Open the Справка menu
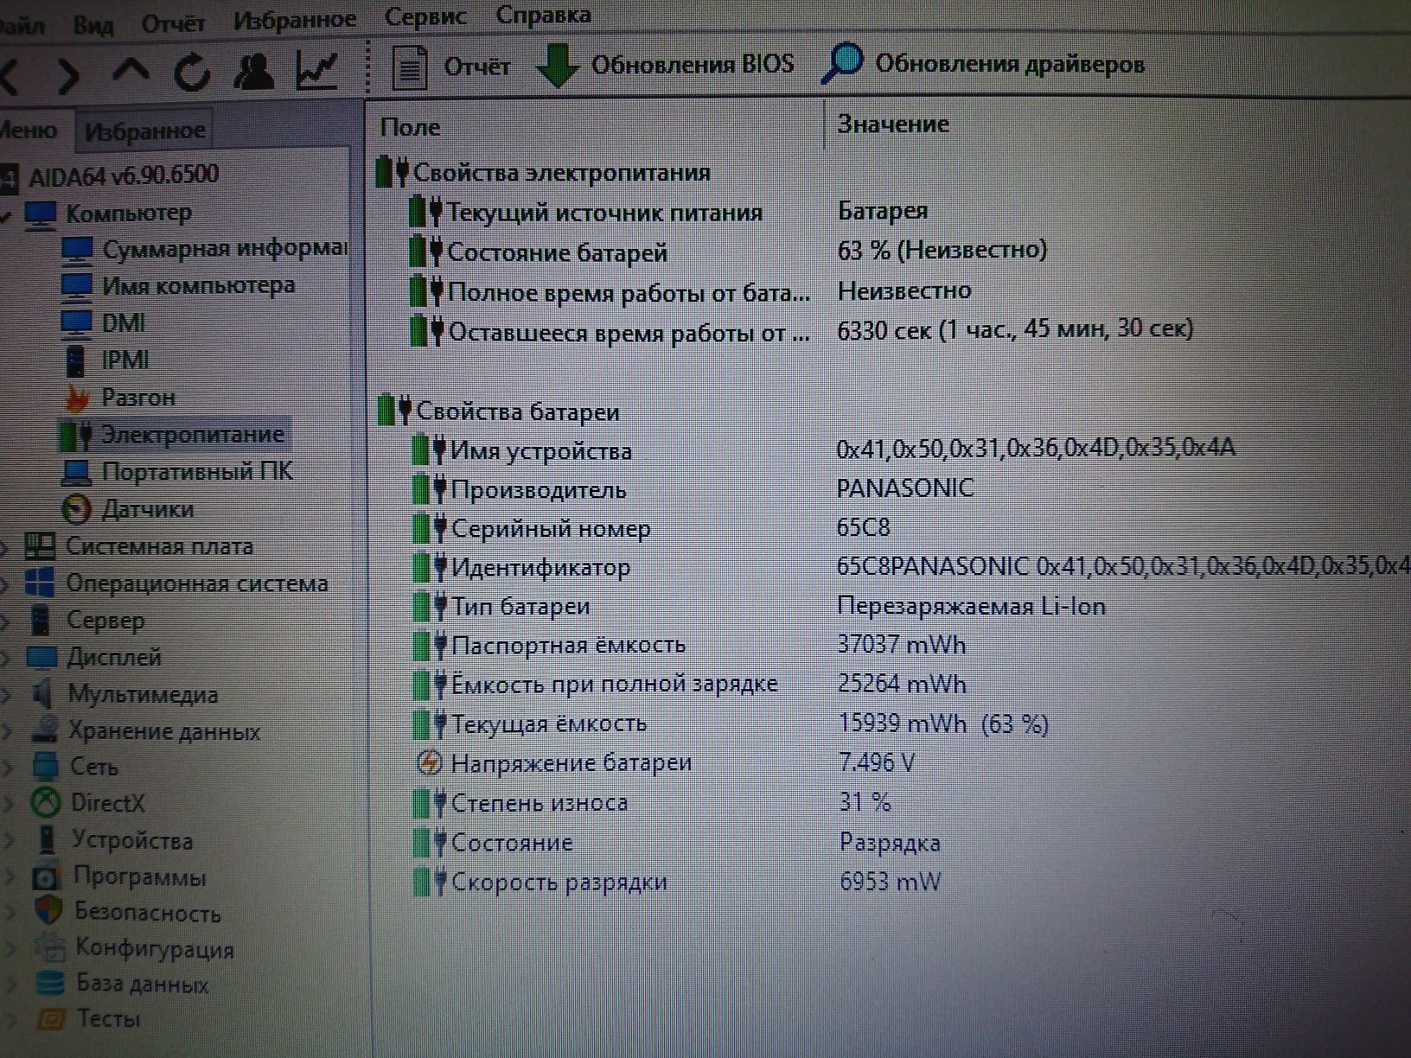Screen dimensions: 1411x1058 544,15
